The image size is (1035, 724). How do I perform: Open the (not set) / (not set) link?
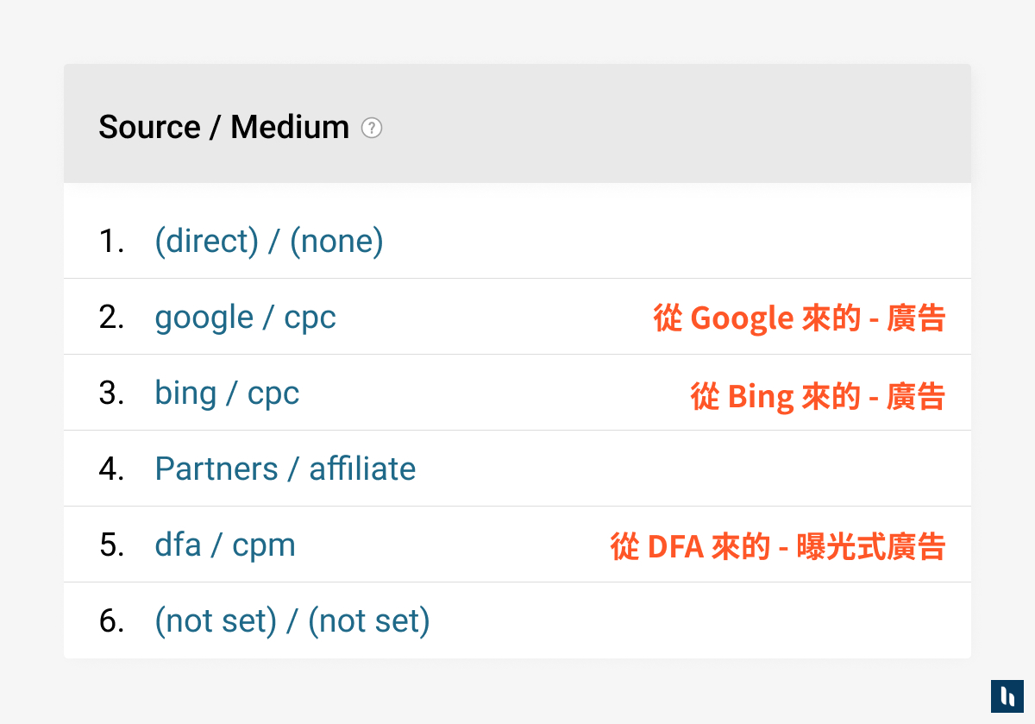click(292, 620)
